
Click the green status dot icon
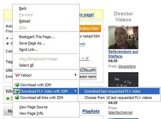click(x=8, y=98)
